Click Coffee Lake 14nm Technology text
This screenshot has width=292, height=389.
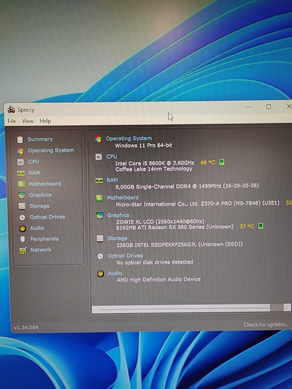click(154, 169)
